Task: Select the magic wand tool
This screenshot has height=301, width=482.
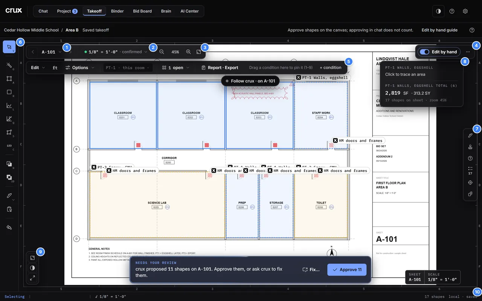Action: tap(9, 65)
